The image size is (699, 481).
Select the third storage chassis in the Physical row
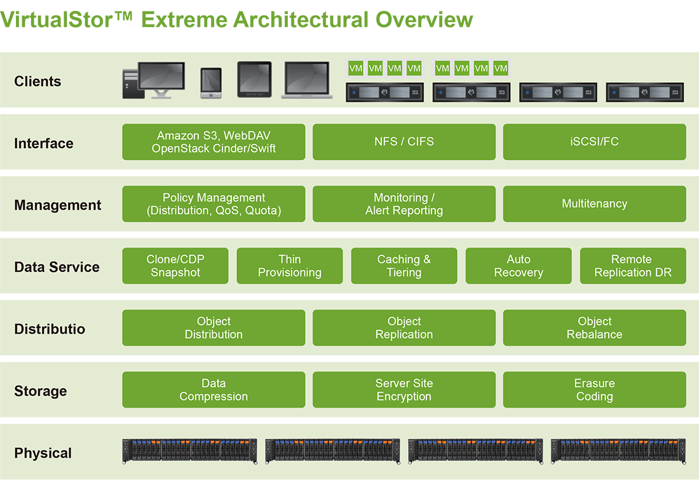tap(476, 451)
